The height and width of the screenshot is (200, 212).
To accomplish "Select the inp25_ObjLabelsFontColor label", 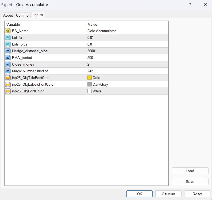I will [x=33, y=84].
